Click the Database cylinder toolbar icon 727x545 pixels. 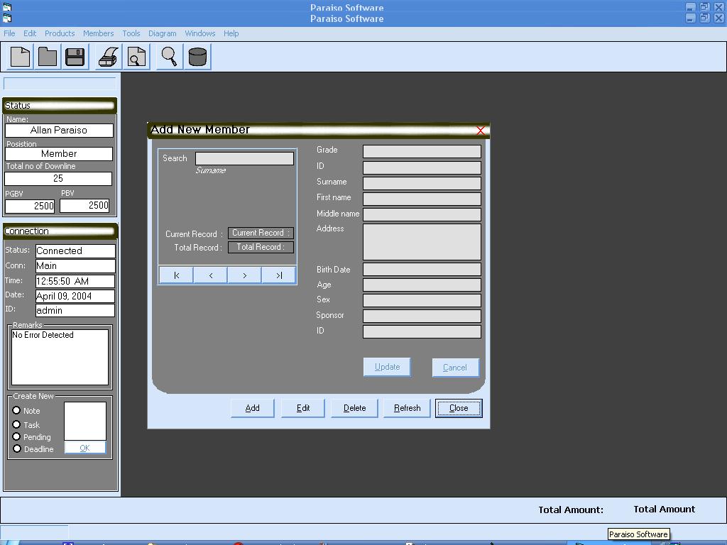pyautogui.click(x=197, y=57)
